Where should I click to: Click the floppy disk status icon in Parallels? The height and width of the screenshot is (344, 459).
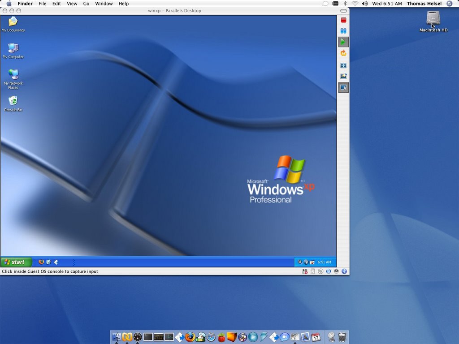(x=305, y=271)
